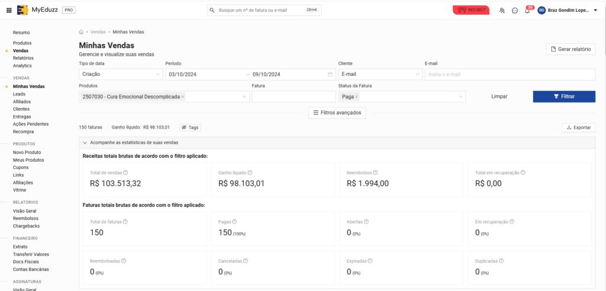Open Relatórios in sidebar
The height and width of the screenshot is (291, 606).
[23, 58]
